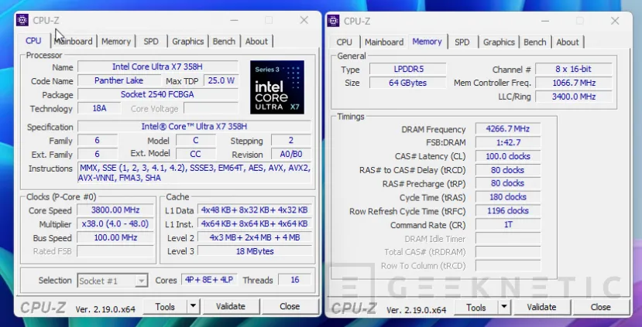Viewport: 642px width, 327px height.
Task: Click the Channel # value 8 x 16-bit
Action: 574,69
